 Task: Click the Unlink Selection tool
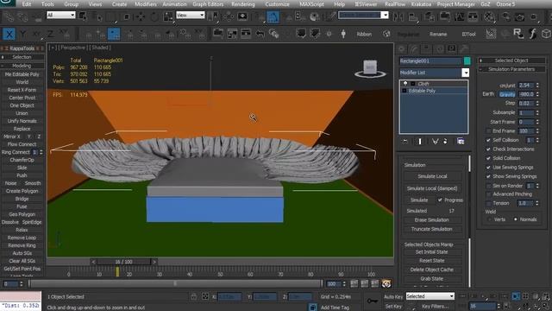(x=23, y=16)
